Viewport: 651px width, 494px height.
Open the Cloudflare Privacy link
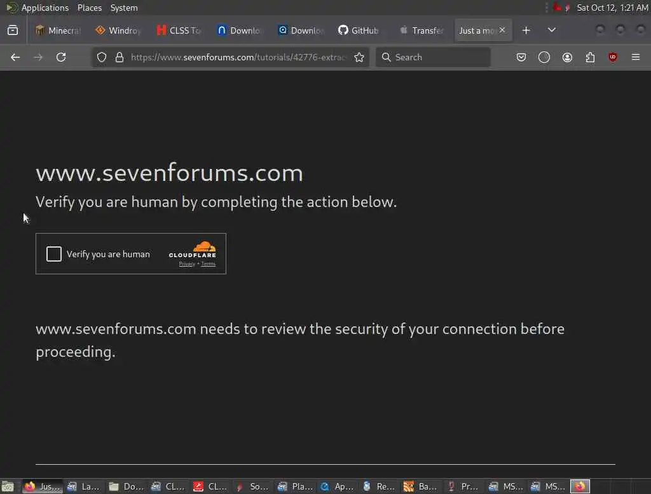point(187,264)
